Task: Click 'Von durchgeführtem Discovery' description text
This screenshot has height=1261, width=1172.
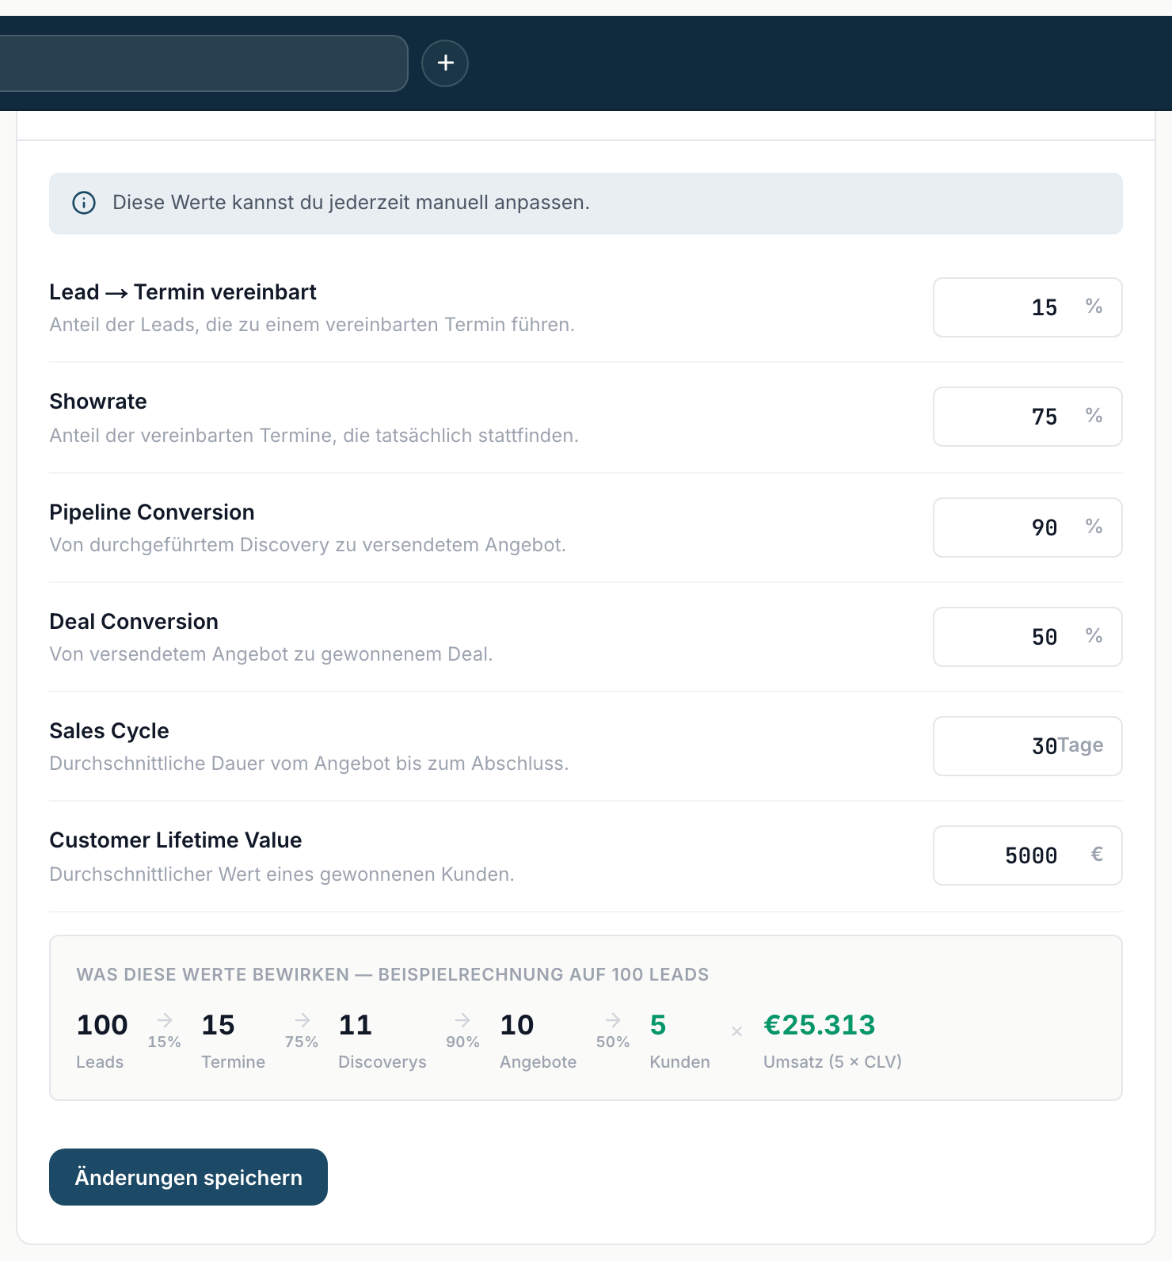Action: pos(307,545)
